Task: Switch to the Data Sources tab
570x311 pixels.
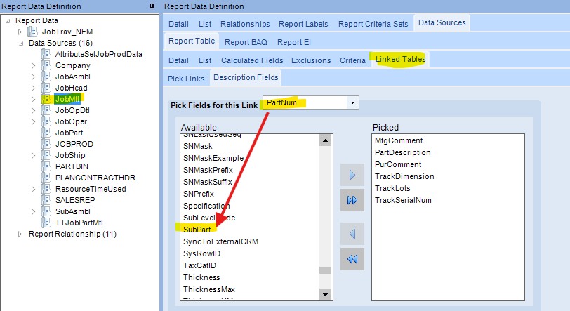Action: [442, 22]
